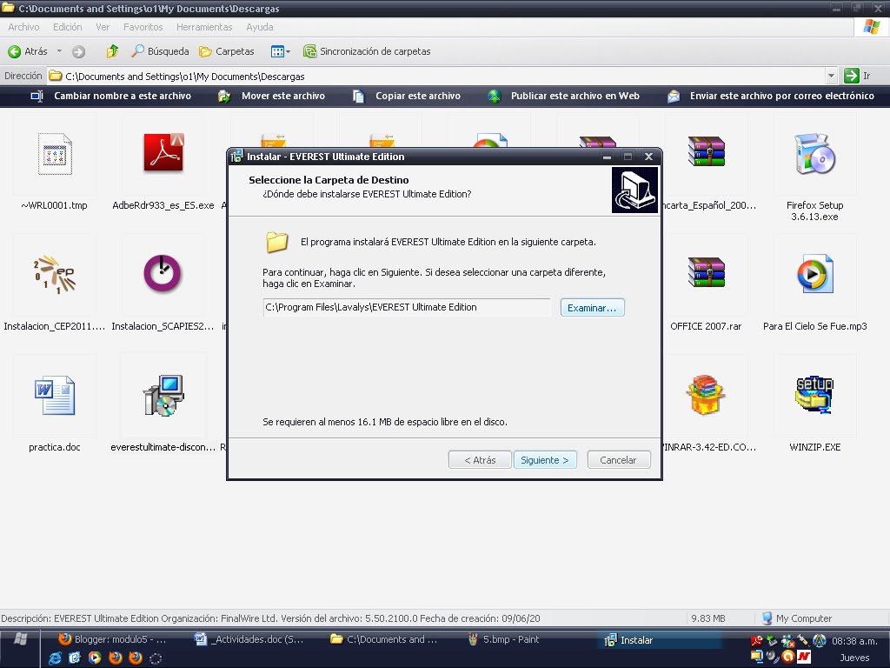Select Instalacion_SCAPIES2 clock icon
Screen dimensions: 890x668
click(x=163, y=273)
